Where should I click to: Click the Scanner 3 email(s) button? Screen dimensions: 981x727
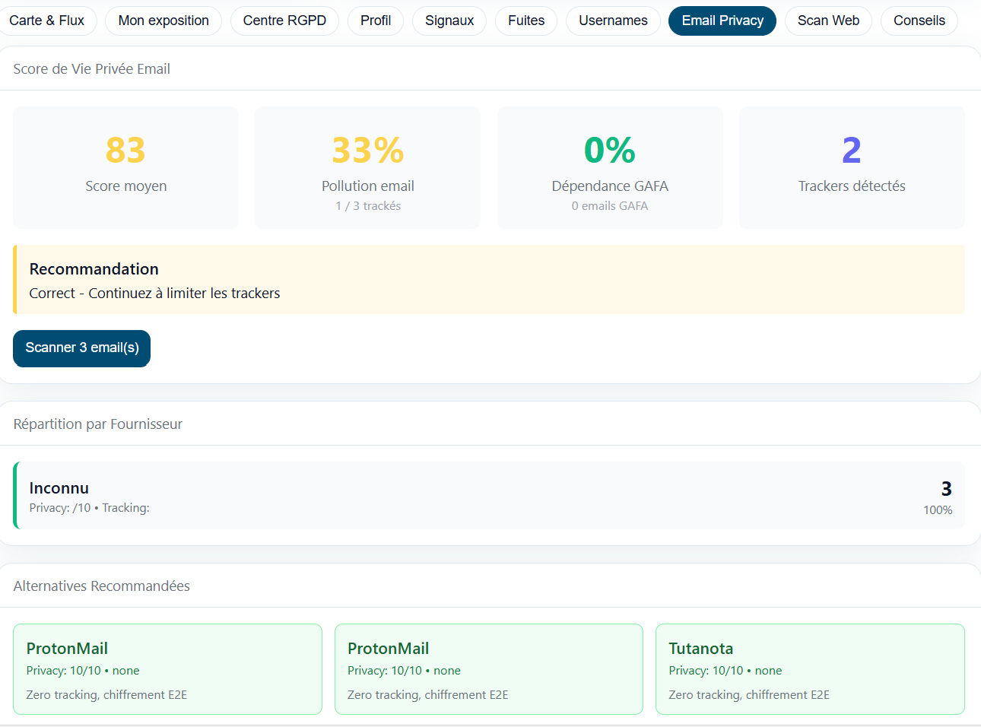tap(82, 348)
